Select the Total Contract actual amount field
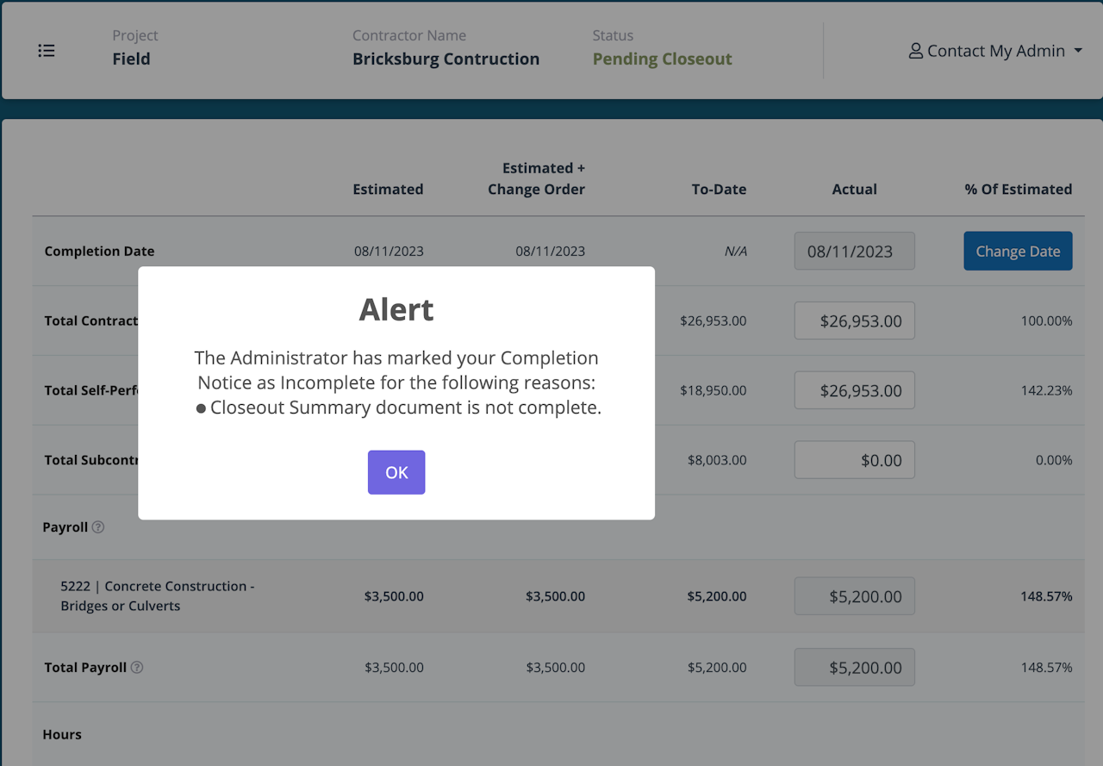Image resolution: width=1103 pixels, height=766 pixels. [x=854, y=321]
